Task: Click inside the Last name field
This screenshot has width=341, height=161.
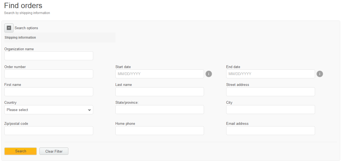Action: [x=159, y=92]
